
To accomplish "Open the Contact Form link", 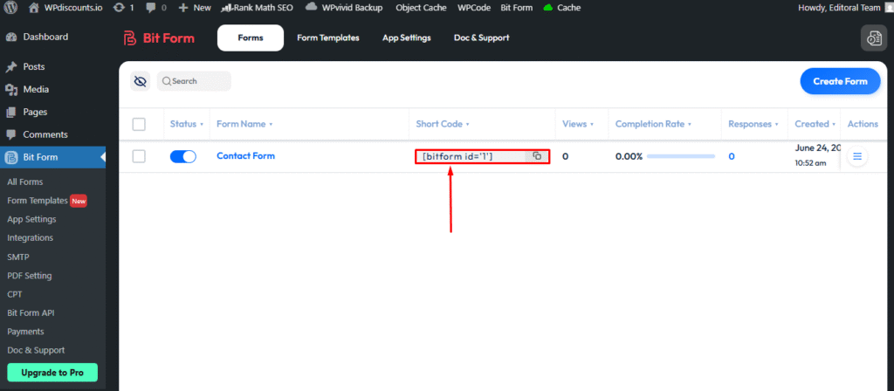I will 245,155.
